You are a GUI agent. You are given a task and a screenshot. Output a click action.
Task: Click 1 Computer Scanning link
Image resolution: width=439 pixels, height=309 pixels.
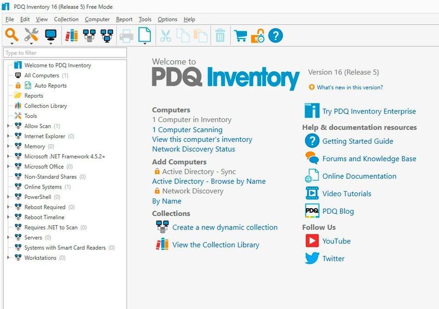point(187,130)
